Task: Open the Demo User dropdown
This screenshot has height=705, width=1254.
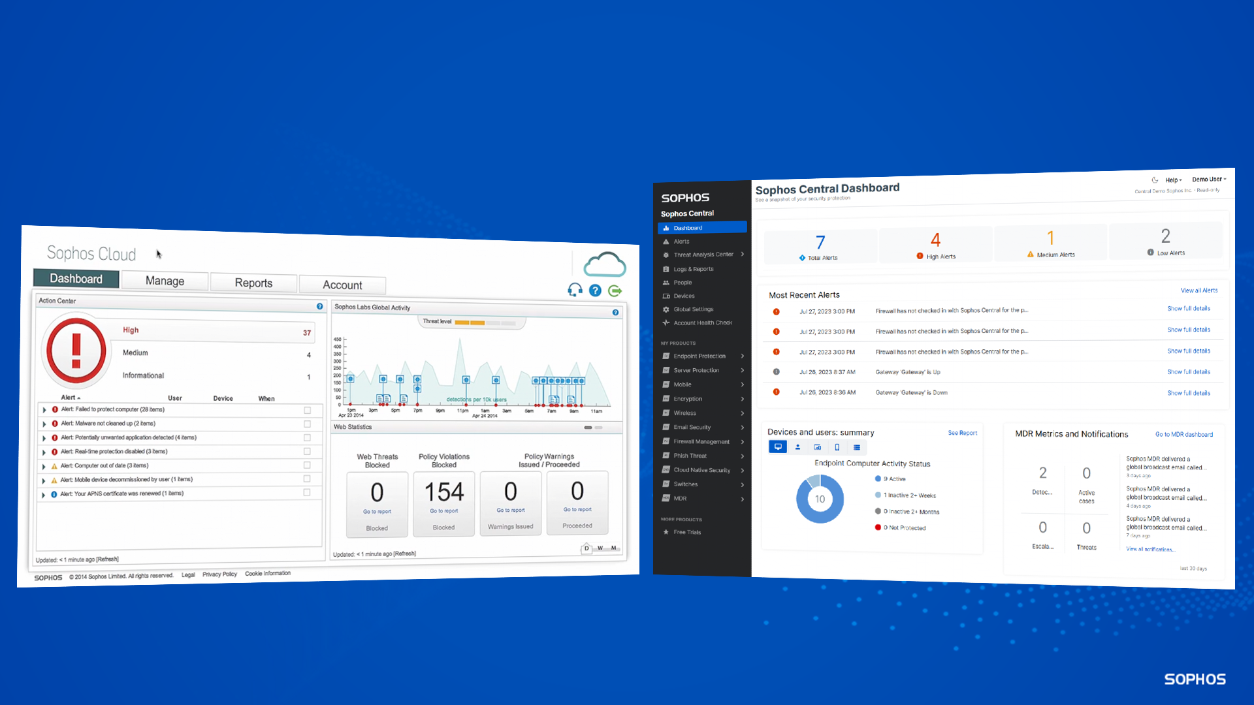Action: click(1208, 179)
